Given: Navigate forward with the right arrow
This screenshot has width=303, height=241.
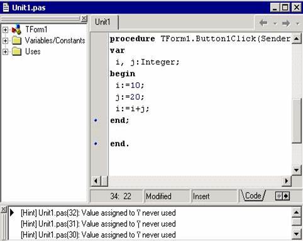Looking at the screenshot, I should tap(286, 23).
